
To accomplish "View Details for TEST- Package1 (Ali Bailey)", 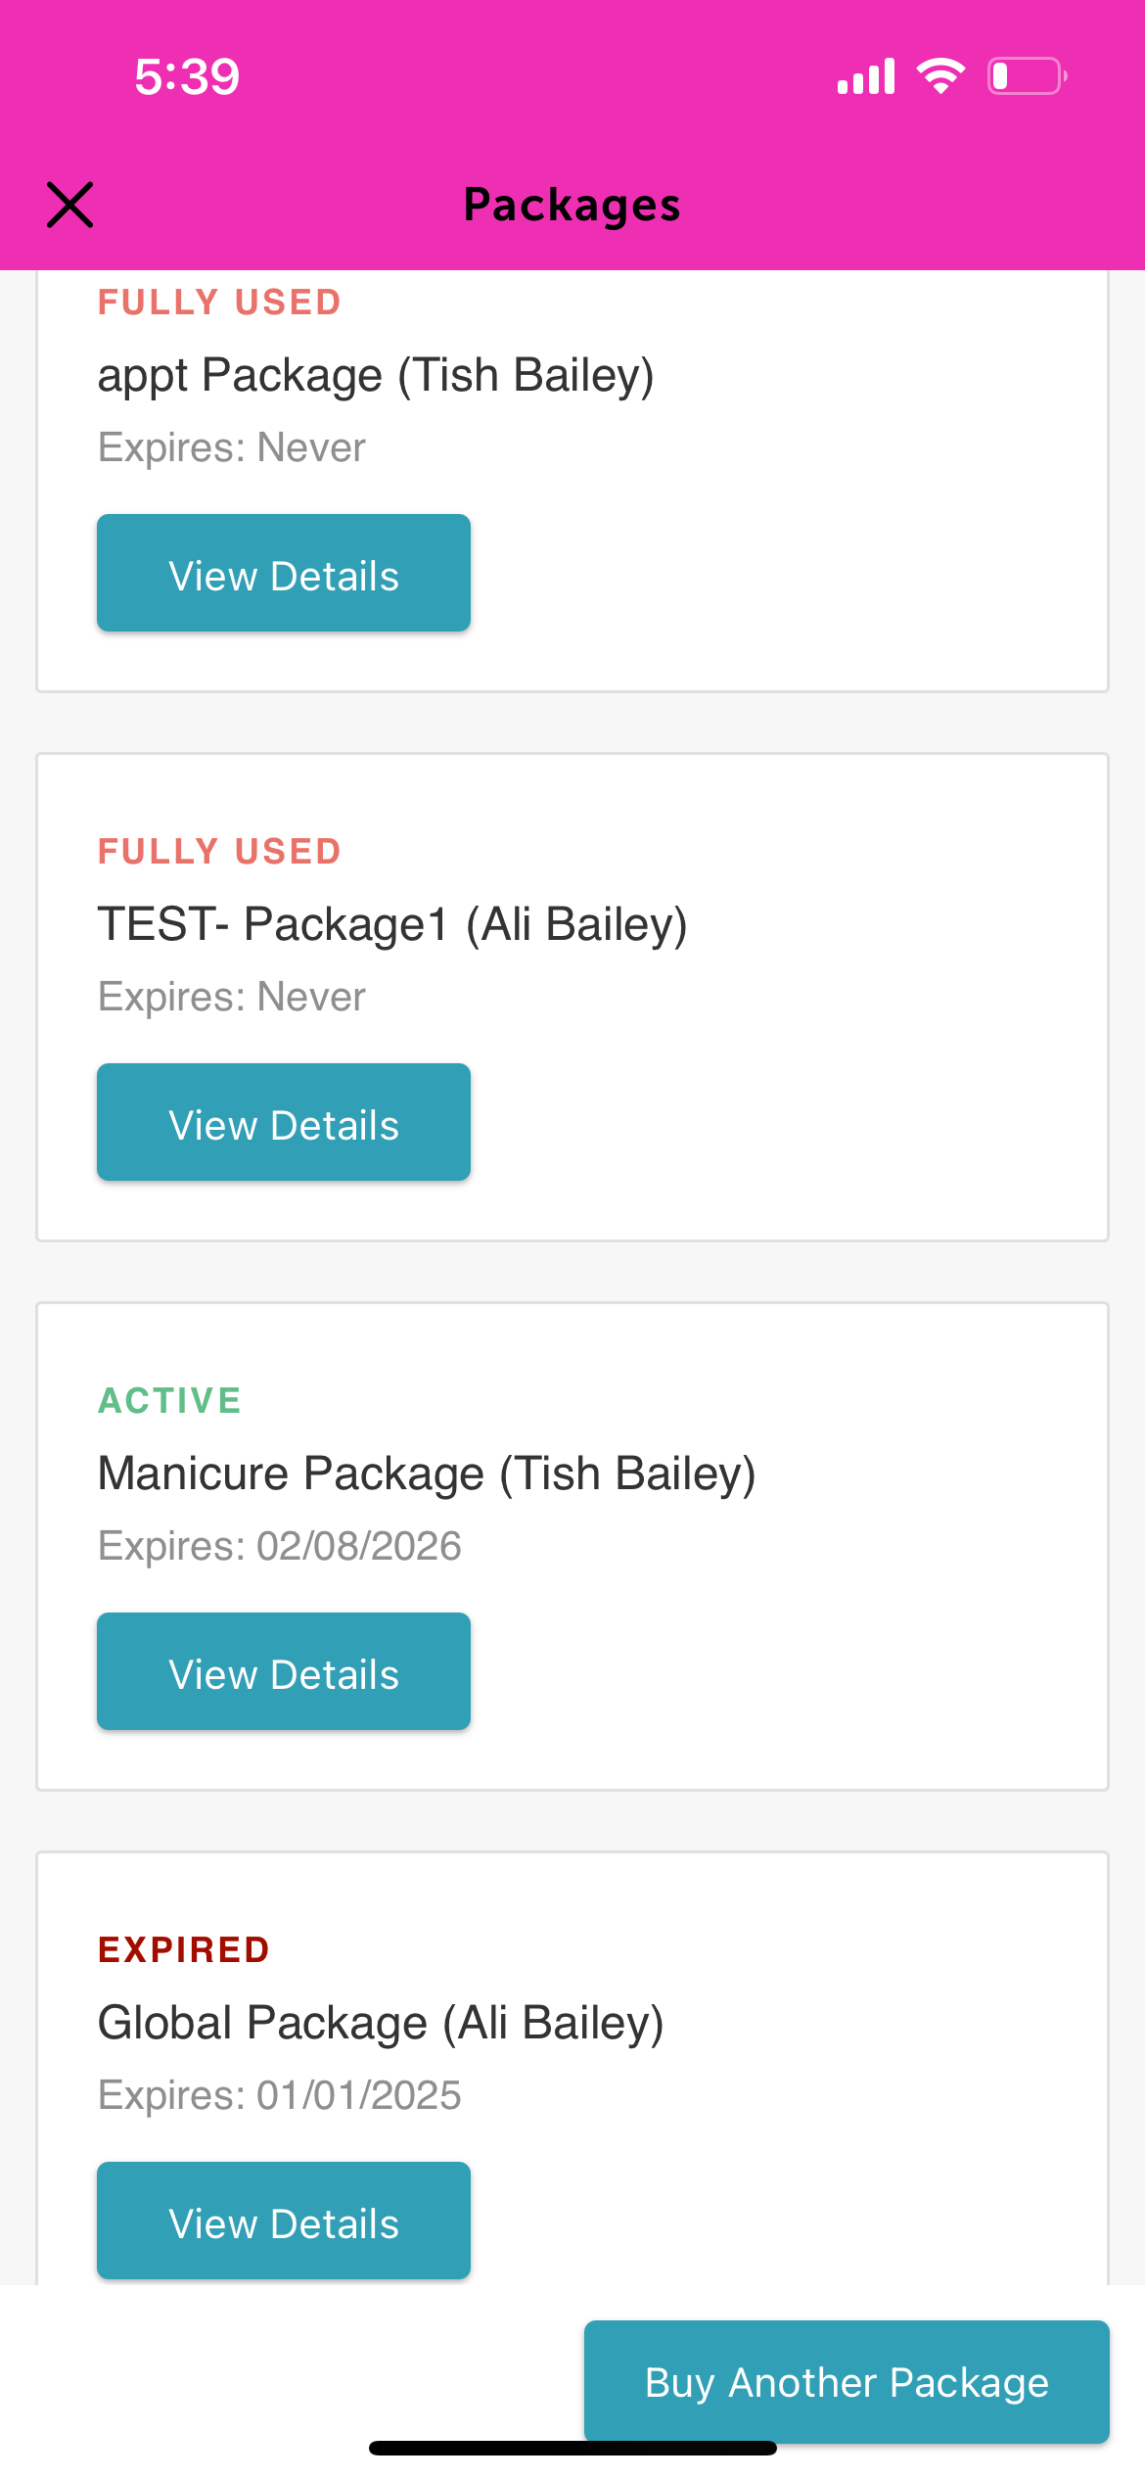I will (x=284, y=1122).
